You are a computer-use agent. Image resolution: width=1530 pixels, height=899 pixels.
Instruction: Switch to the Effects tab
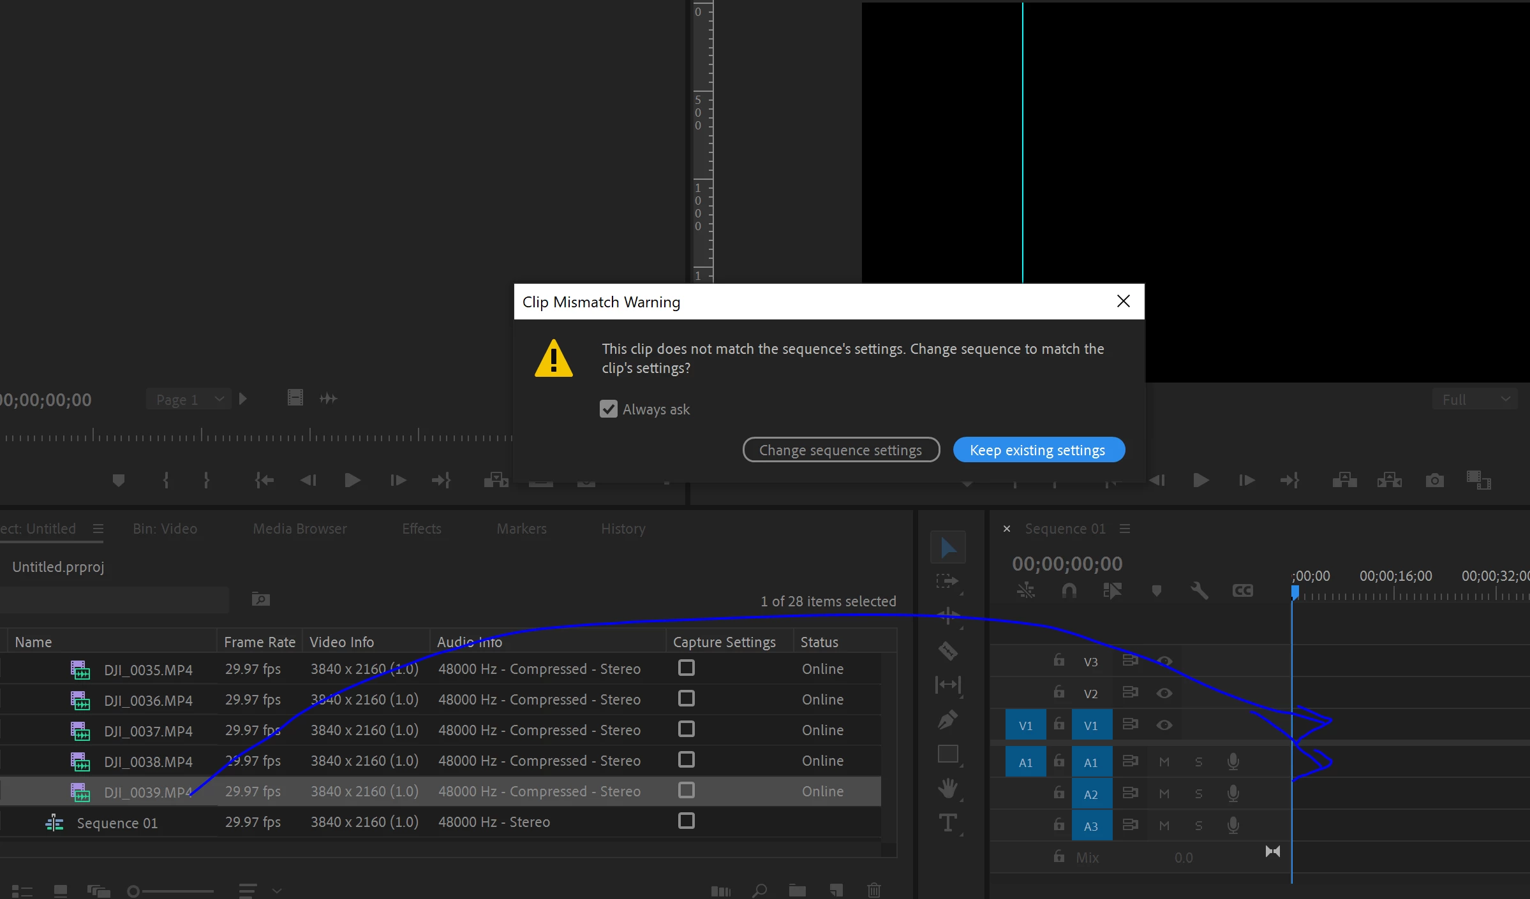pyautogui.click(x=422, y=529)
